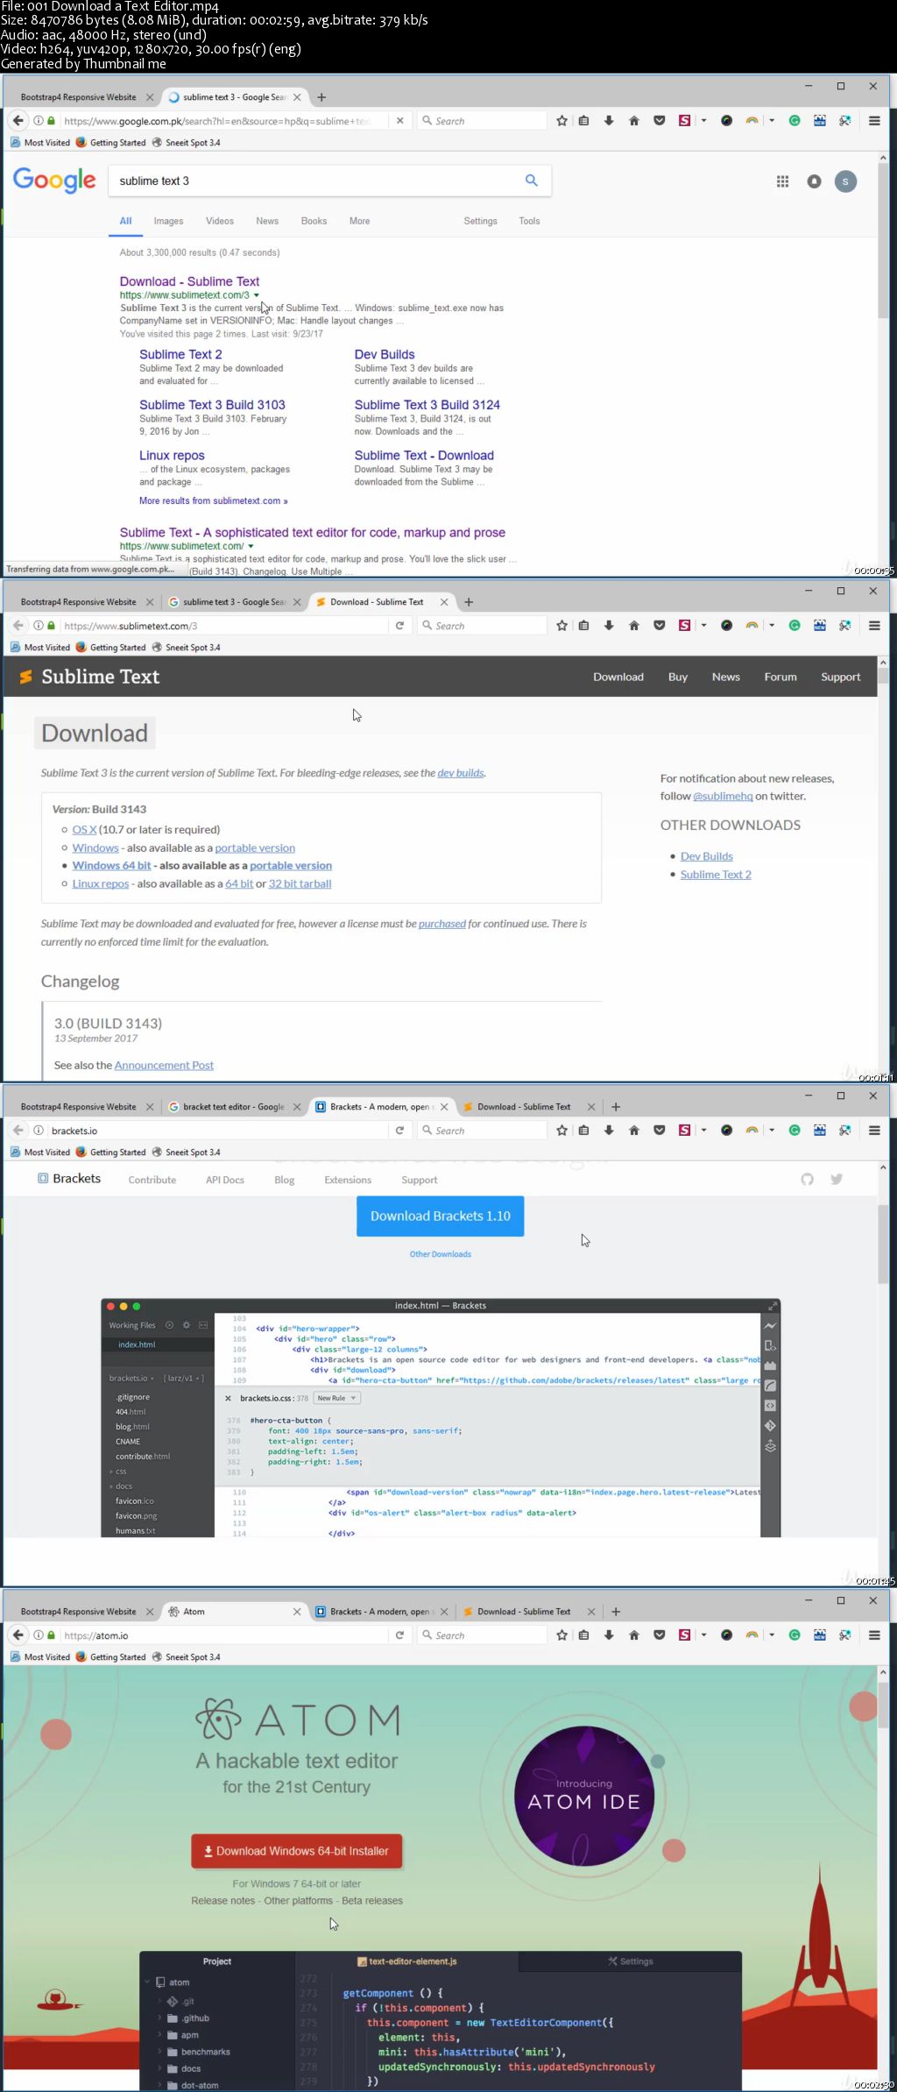Viewport: 897px width, 2092px height.
Task: Click 'Download Windows 64-bit Installer' on the Atom page
Action: click(x=297, y=1851)
